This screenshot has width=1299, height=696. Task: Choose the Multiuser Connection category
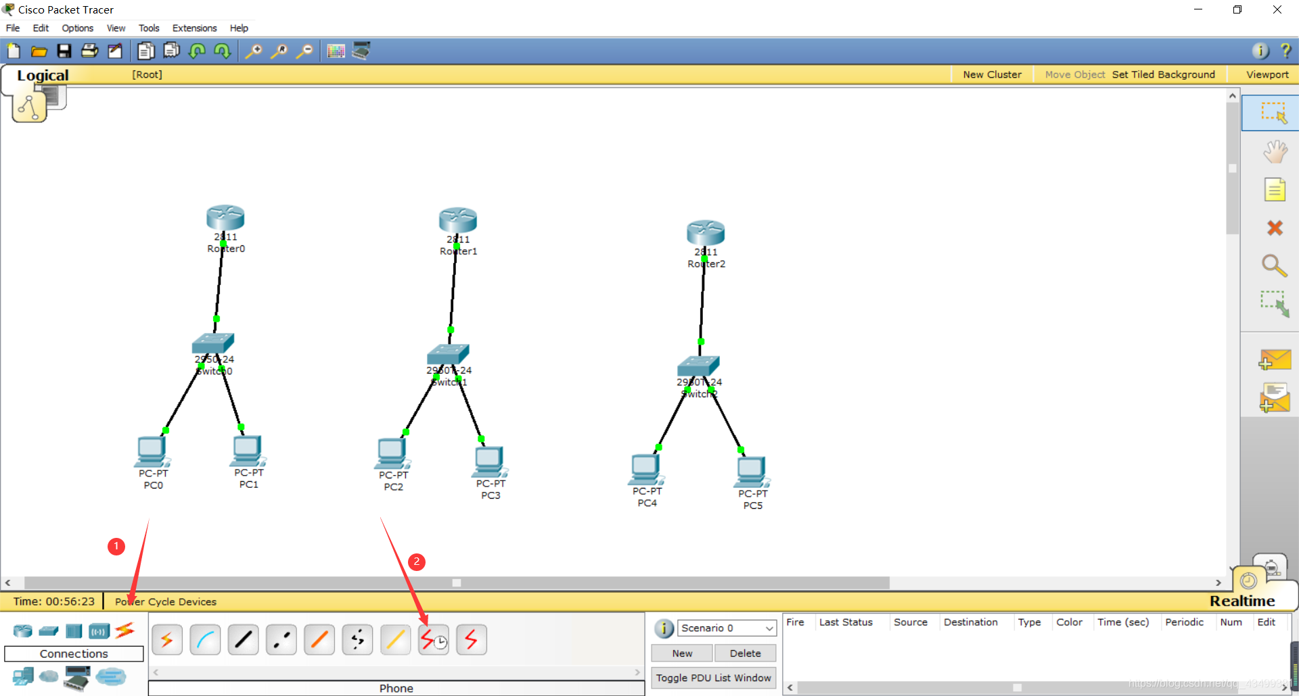(111, 676)
